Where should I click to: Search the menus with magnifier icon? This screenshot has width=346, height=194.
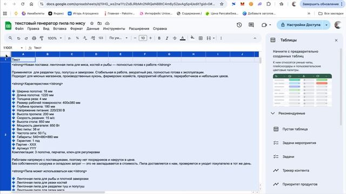point(10,38)
